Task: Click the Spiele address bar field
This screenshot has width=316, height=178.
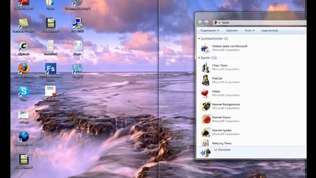Action: pyautogui.click(x=259, y=23)
